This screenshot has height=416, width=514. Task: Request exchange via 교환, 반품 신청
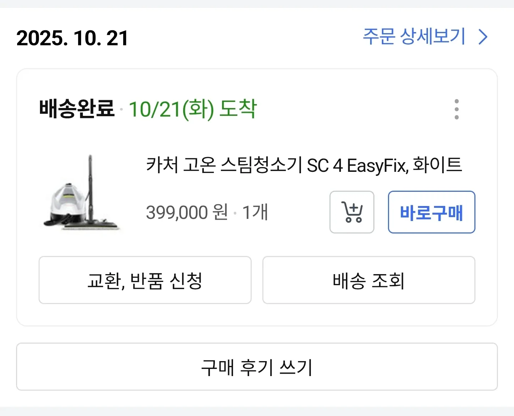coord(145,280)
